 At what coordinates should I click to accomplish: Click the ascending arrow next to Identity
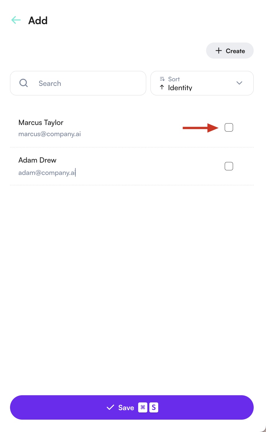[x=162, y=87]
